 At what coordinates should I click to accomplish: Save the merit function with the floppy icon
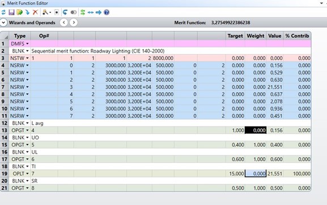(x=11, y=12)
